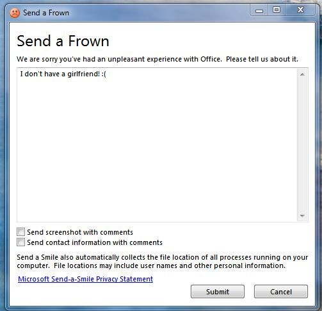Click the comment box vertical scrollbar track
The image size is (322, 311).
(x=302, y=146)
